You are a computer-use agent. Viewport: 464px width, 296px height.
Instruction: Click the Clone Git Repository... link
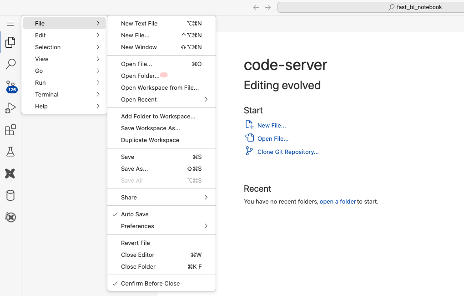click(288, 152)
